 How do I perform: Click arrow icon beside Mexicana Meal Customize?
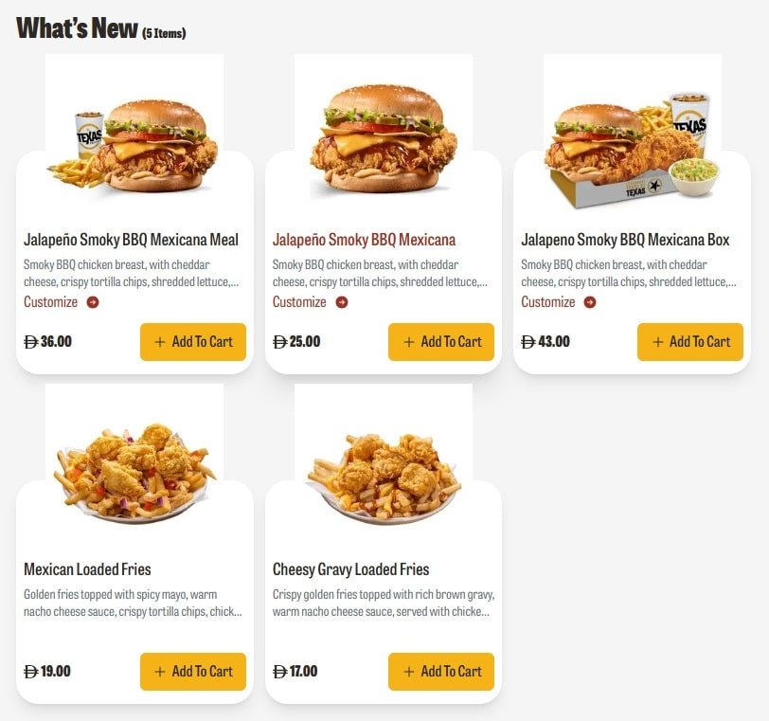pyautogui.click(x=93, y=302)
